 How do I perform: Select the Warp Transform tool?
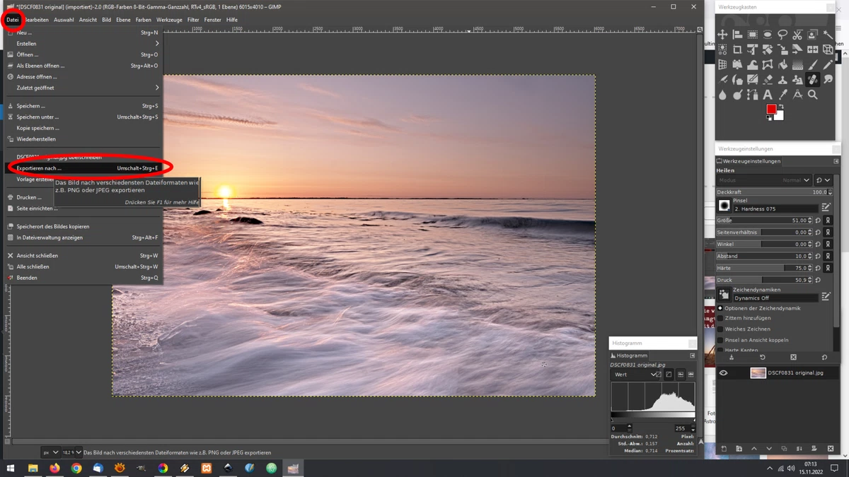pos(753,64)
